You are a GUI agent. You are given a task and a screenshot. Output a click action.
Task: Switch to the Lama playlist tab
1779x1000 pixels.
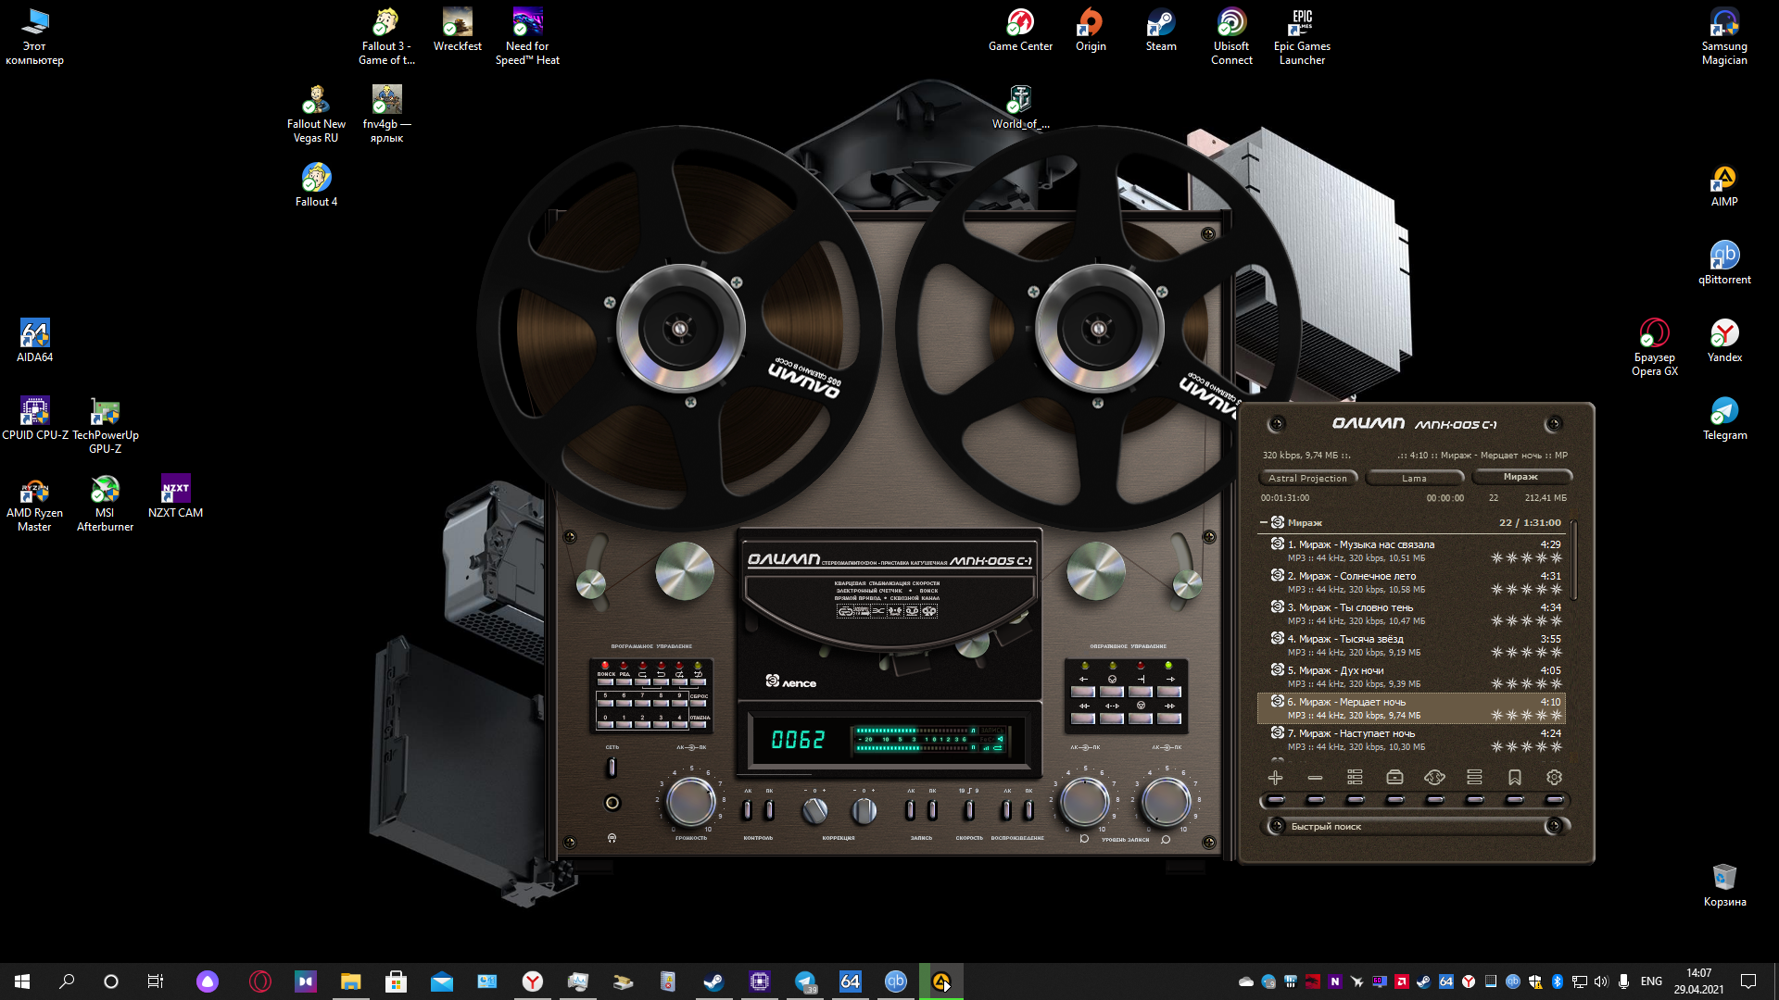tap(1414, 478)
